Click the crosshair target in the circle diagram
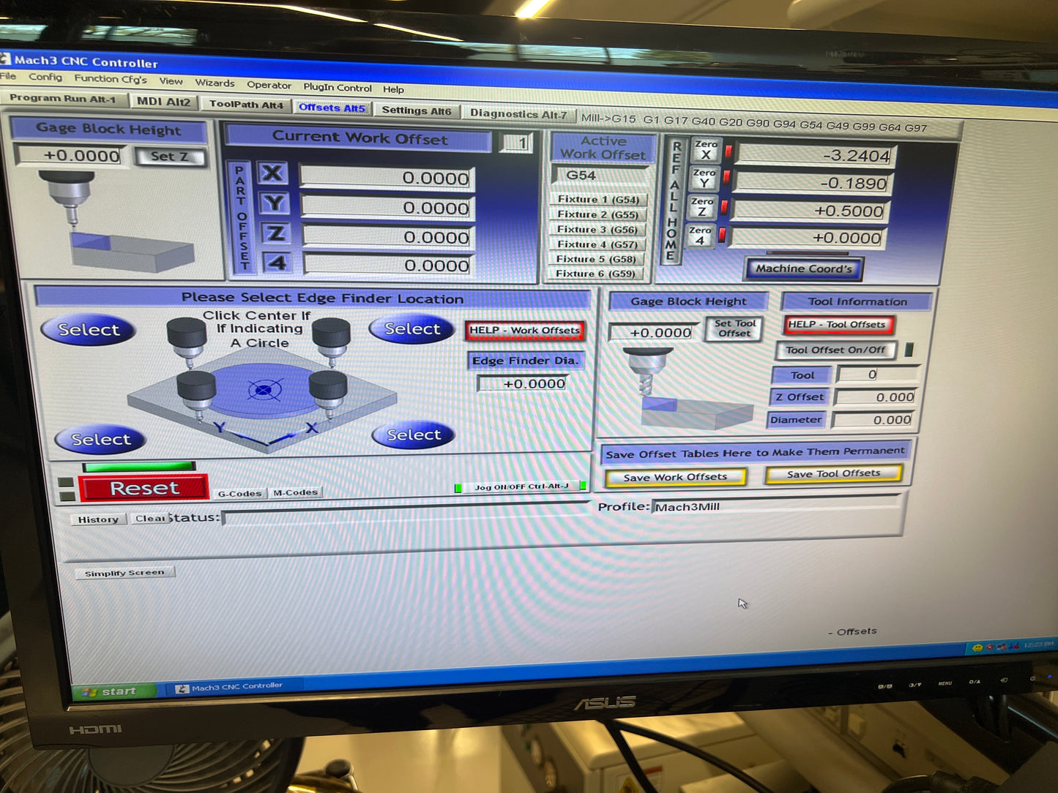The image size is (1058, 793). pyautogui.click(x=264, y=391)
